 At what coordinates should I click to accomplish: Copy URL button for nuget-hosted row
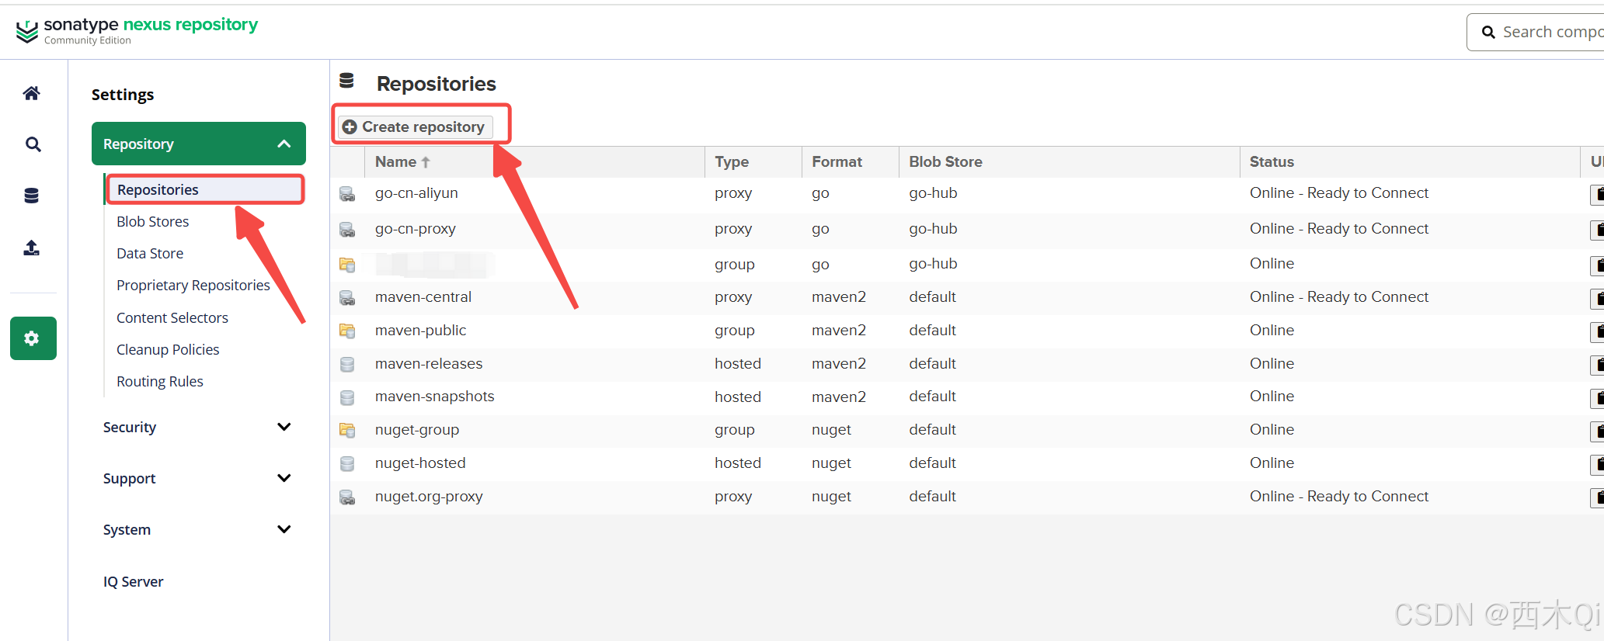coord(1597,464)
